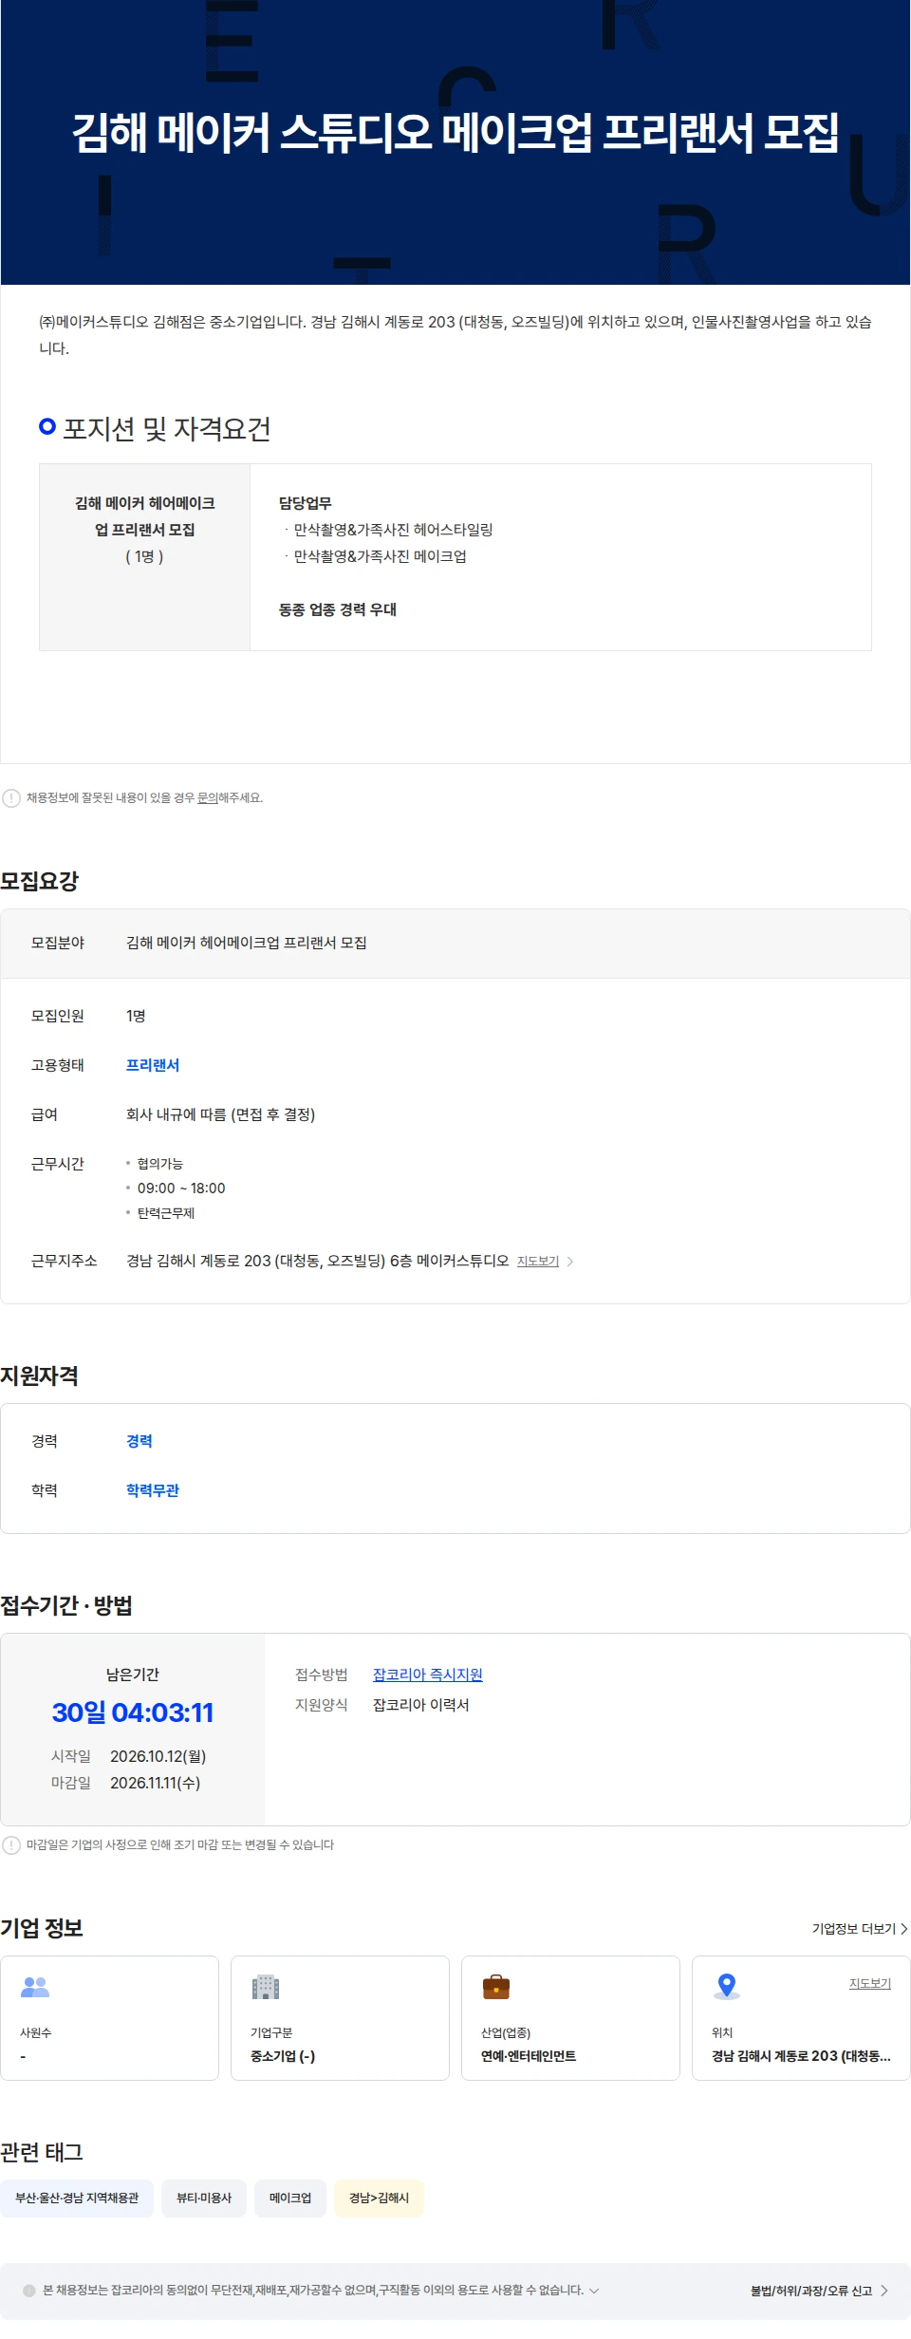Click the 09:00 ~ 18:00 working hours text
This screenshot has height=2339, width=911.
(181, 1188)
